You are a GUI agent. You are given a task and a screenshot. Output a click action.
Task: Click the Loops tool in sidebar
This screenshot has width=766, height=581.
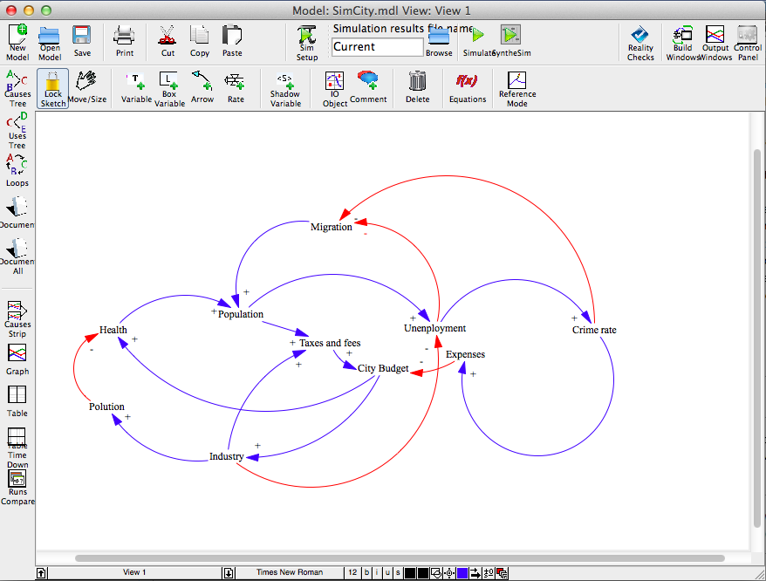click(x=17, y=169)
